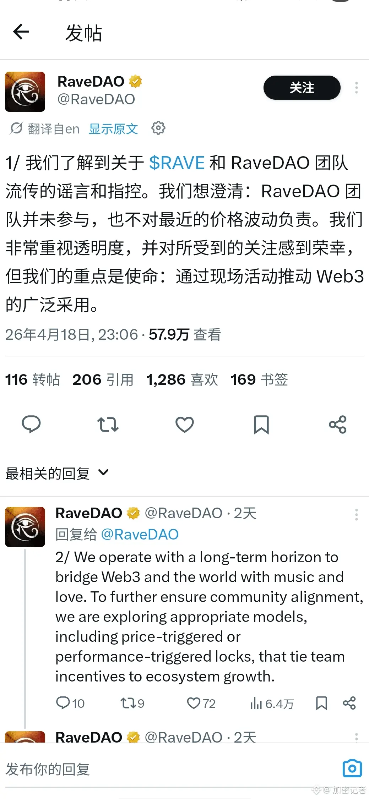Share the main post
The height and width of the screenshot is (799, 369).
tap(338, 425)
